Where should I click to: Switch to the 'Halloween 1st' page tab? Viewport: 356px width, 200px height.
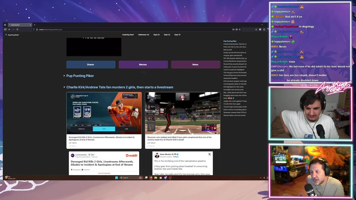(x=144, y=35)
